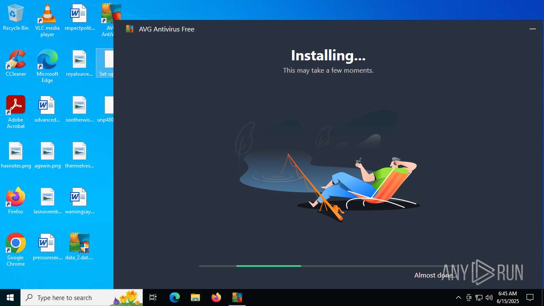Select the royalsurve image file

(x=79, y=64)
